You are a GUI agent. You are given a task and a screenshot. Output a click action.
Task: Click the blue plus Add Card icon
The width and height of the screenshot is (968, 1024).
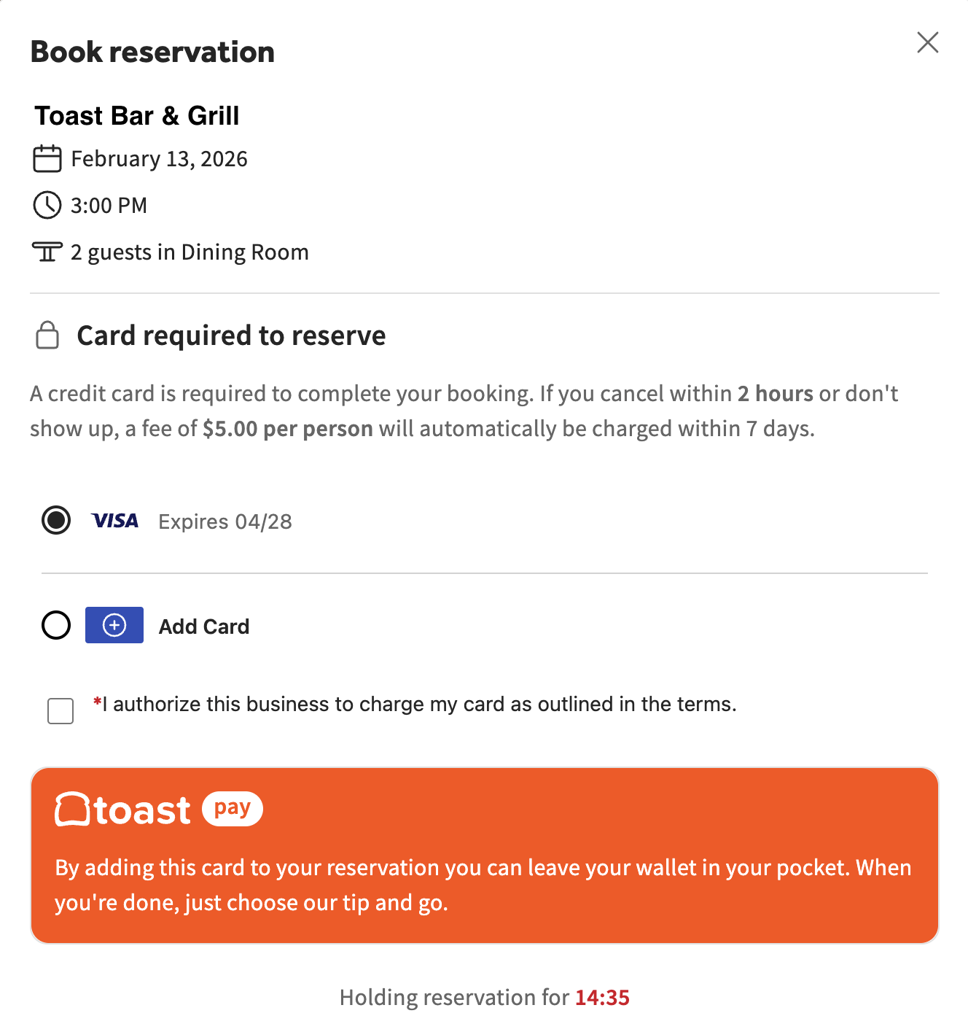[114, 625]
